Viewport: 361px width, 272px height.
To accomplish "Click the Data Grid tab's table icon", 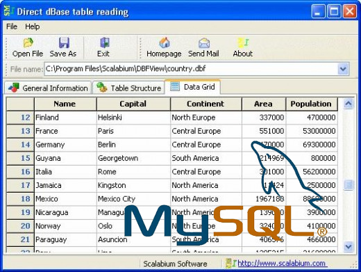I will click(175, 87).
